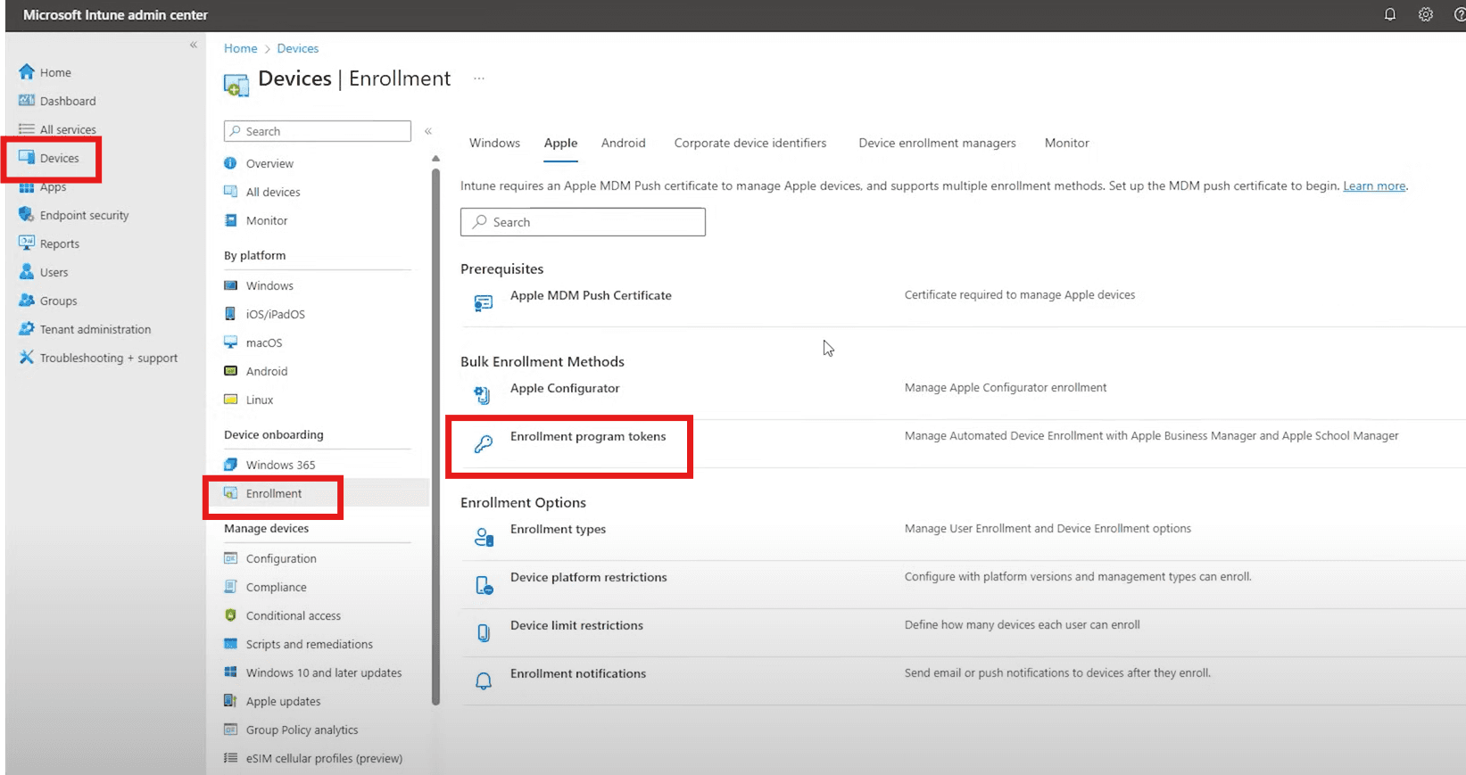Click the Dashboard icon in sidebar
The width and height of the screenshot is (1466, 775).
click(x=27, y=101)
